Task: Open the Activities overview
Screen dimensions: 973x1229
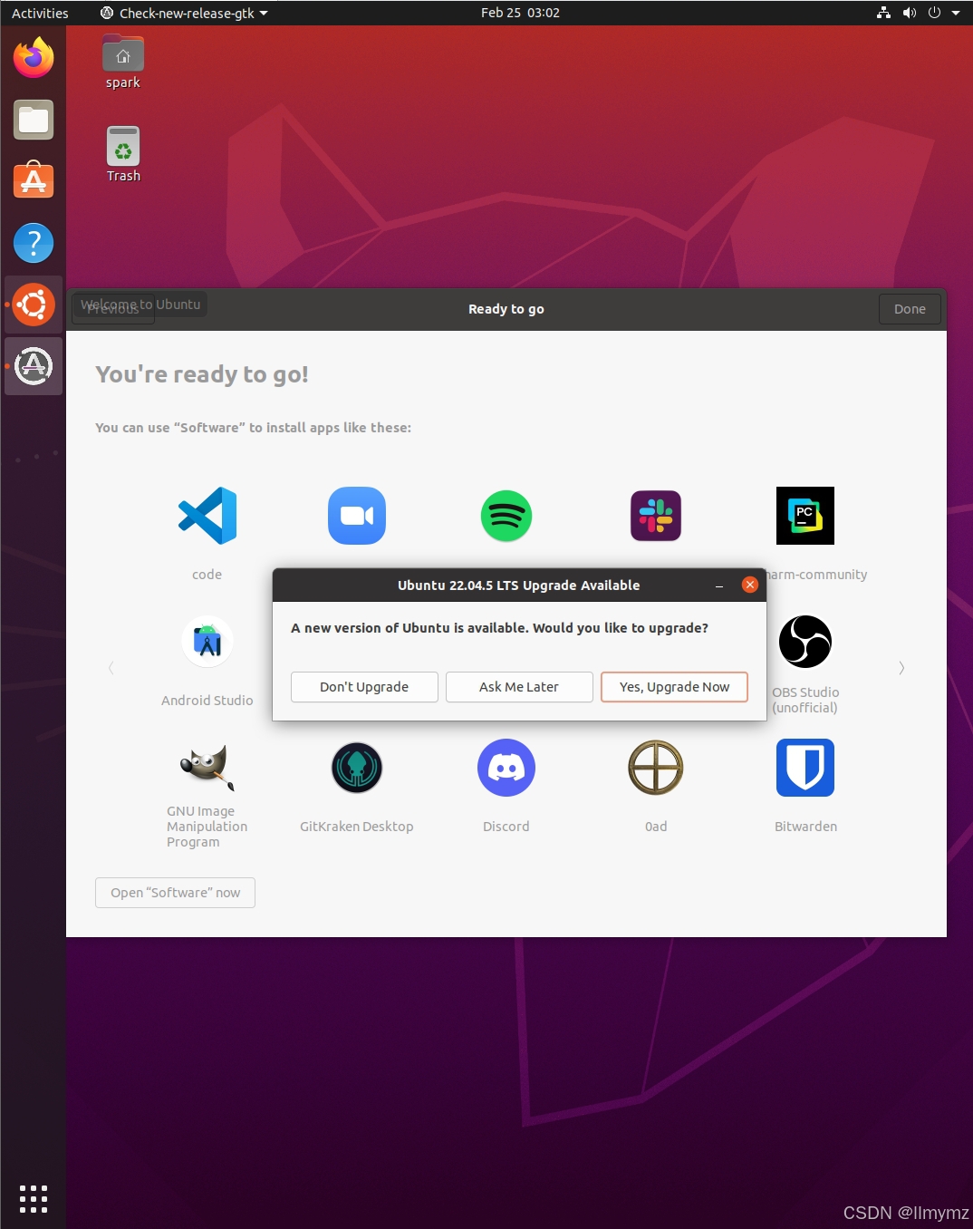Action: tap(40, 13)
